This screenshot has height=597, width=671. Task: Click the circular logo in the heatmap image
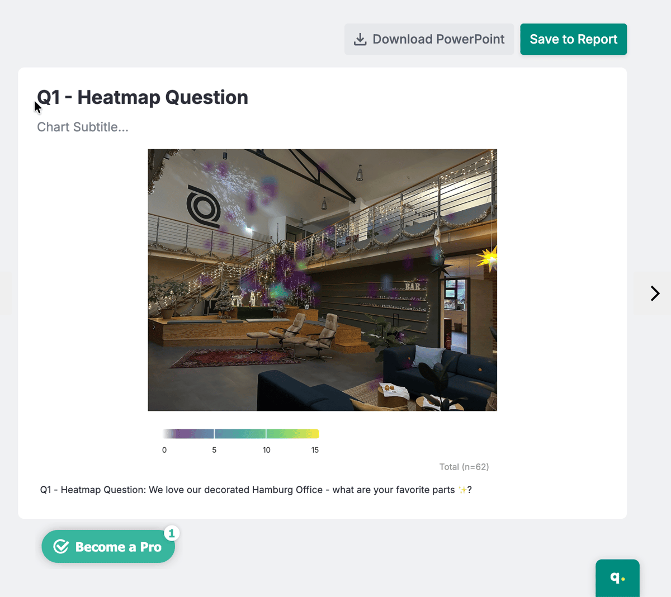click(x=203, y=206)
